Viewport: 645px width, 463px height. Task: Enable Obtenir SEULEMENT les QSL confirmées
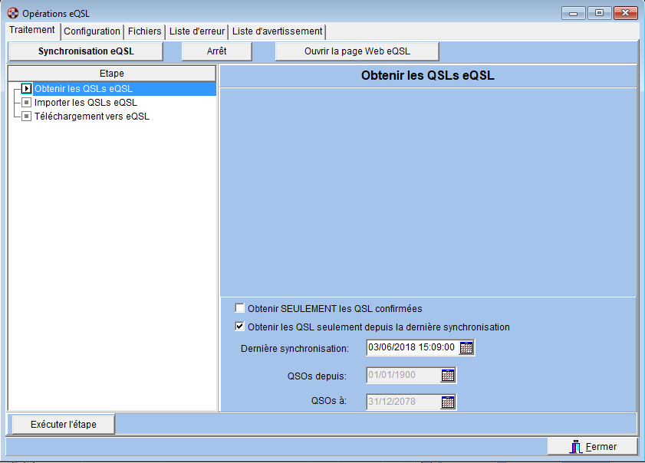[240, 309]
